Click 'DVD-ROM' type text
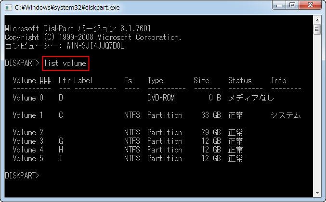Viewport: 326px width, 202px height. click(x=161, y=98)
